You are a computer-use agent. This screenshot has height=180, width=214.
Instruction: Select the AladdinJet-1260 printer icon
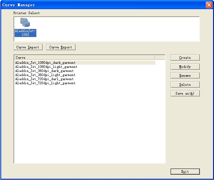tap(25, 22)
